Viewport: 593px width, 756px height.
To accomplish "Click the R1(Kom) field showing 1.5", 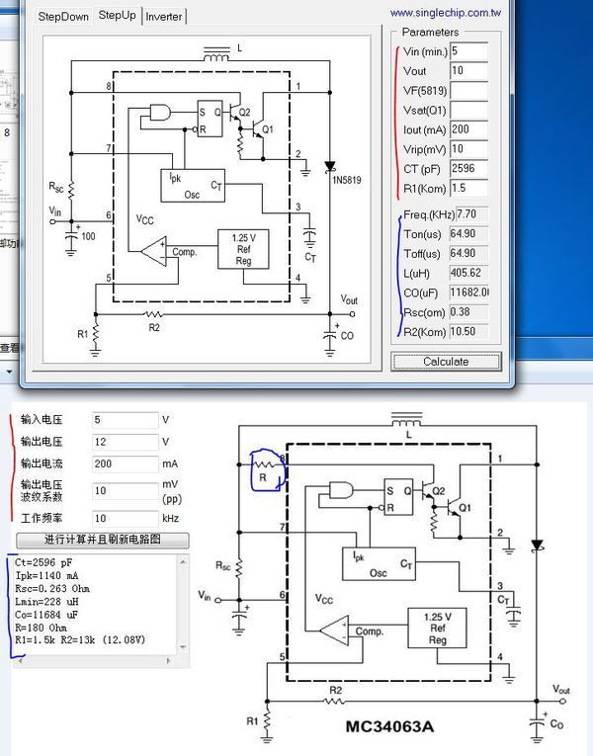I will click(468, 188).
